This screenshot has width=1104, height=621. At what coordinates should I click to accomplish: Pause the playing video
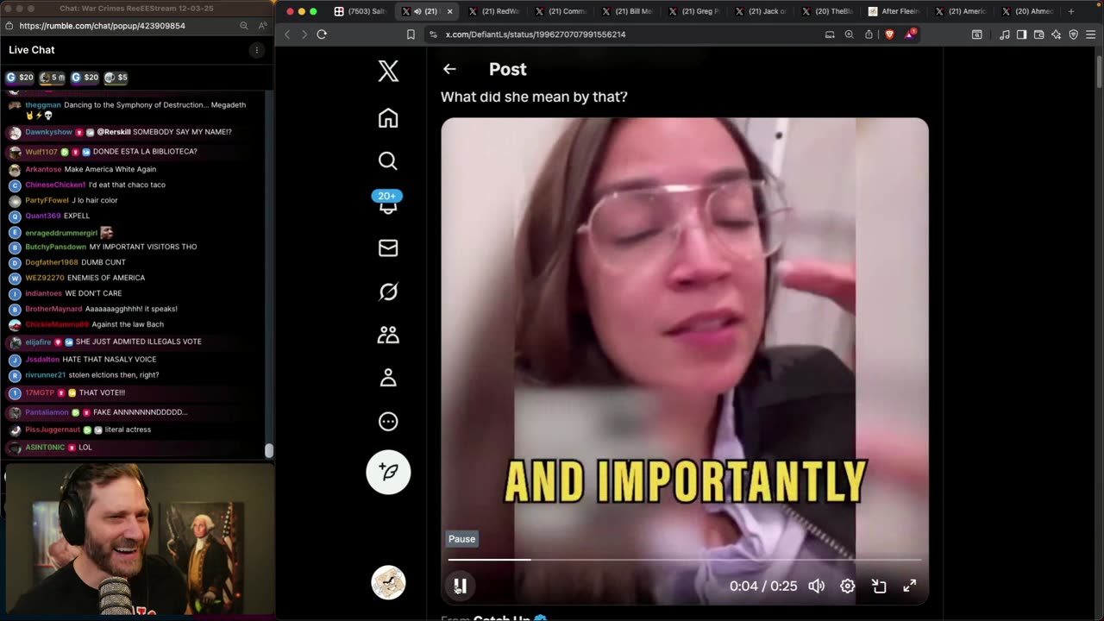[461, 586]
